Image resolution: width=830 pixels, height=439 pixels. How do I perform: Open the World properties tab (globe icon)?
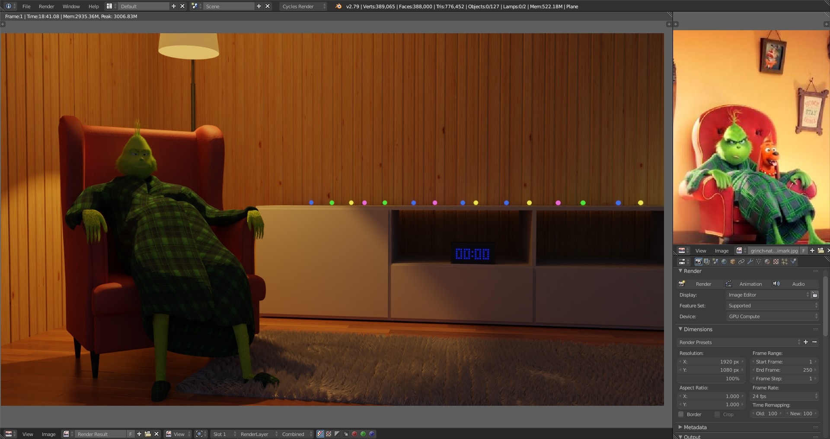[724, 262]
